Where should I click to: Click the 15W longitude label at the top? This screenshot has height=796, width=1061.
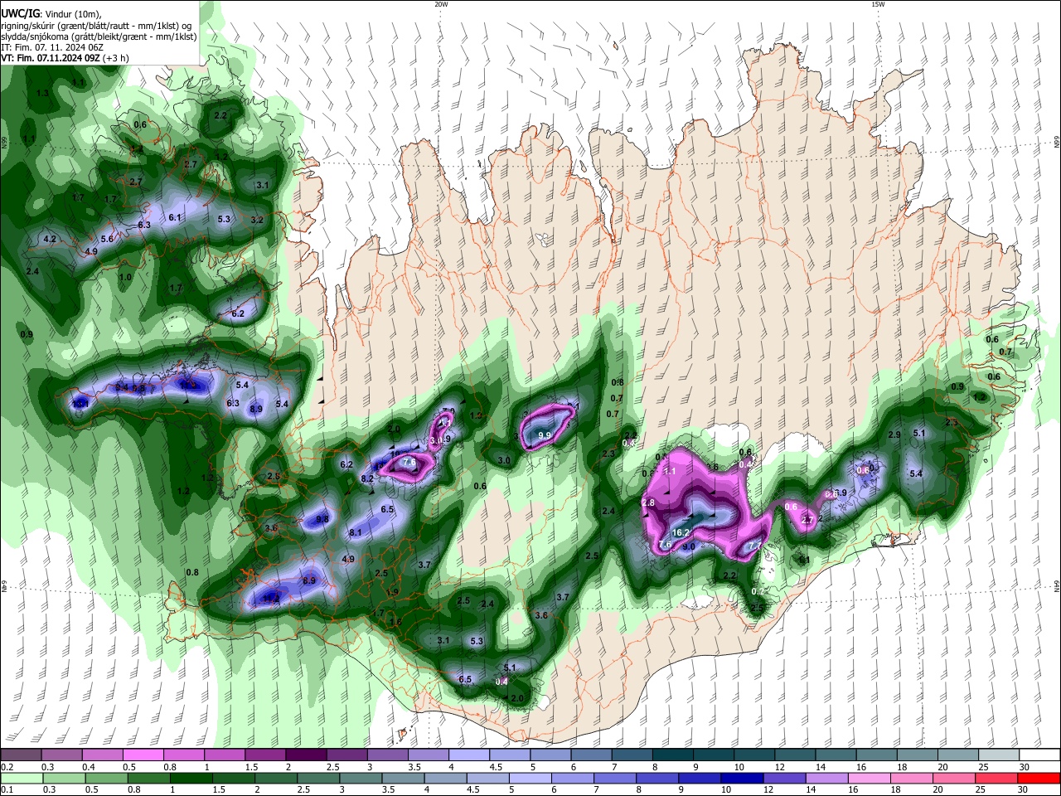pos(877,4)
